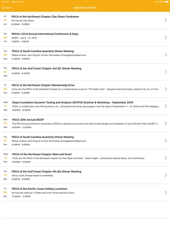The width and height of the screenshot is (170, 227).
Task: Click the Thu 22 Aug date badge
Action: click(5, 72)
